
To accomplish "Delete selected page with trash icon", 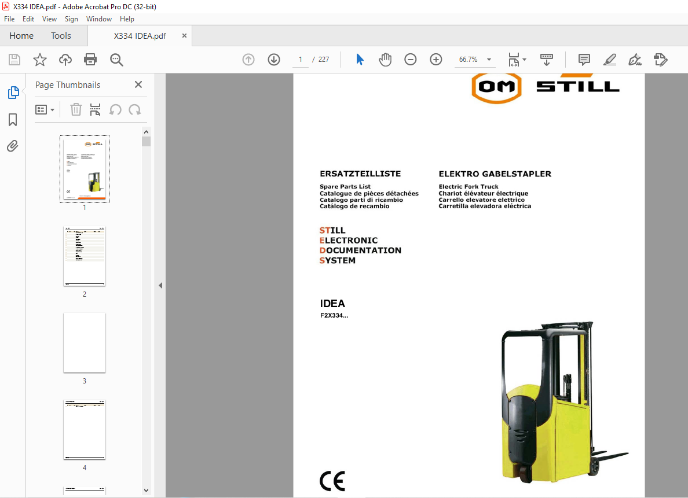I will pos(76,109).
